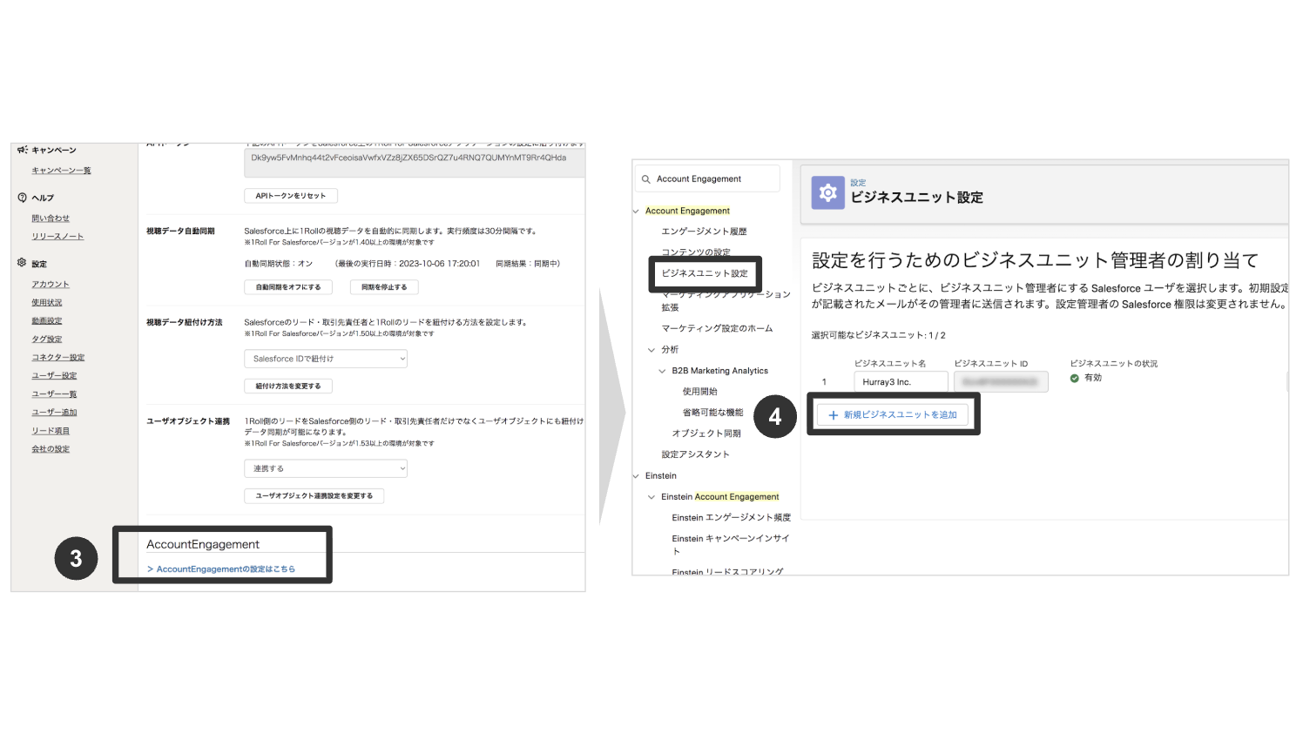This screenshot has width=1303, height=733.
Task: Click the ヘルプ question mark icon
Action: click(x=20, y=197)
